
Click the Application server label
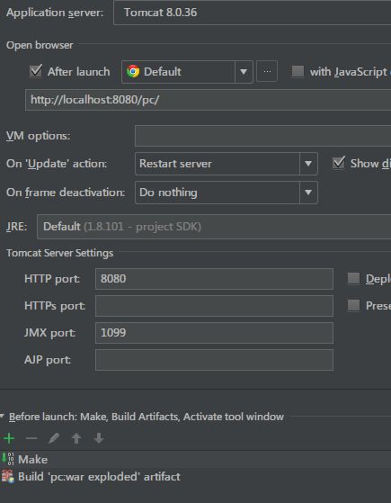55,13
